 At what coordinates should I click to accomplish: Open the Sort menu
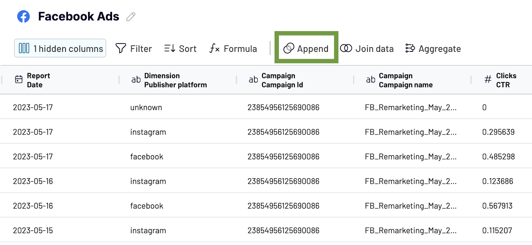(x=180, y=49)
